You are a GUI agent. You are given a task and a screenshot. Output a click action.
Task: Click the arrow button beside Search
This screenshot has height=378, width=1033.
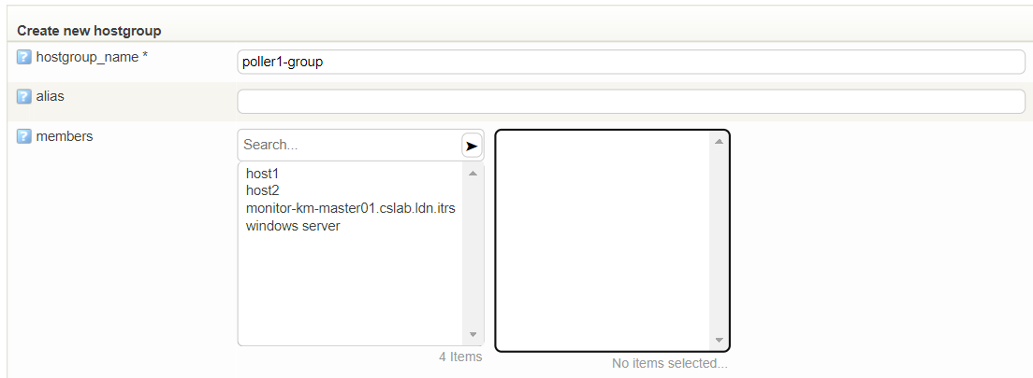point(472,146)
